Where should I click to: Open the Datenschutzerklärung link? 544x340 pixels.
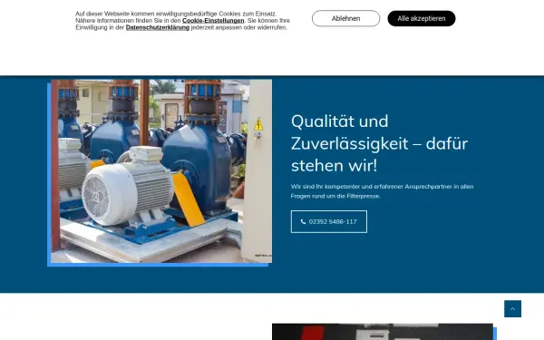pyautogui.click(x=158, y=27)
